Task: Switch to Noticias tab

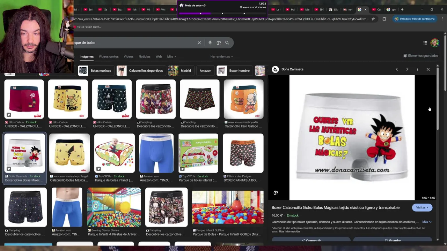Action: [145, 56]
